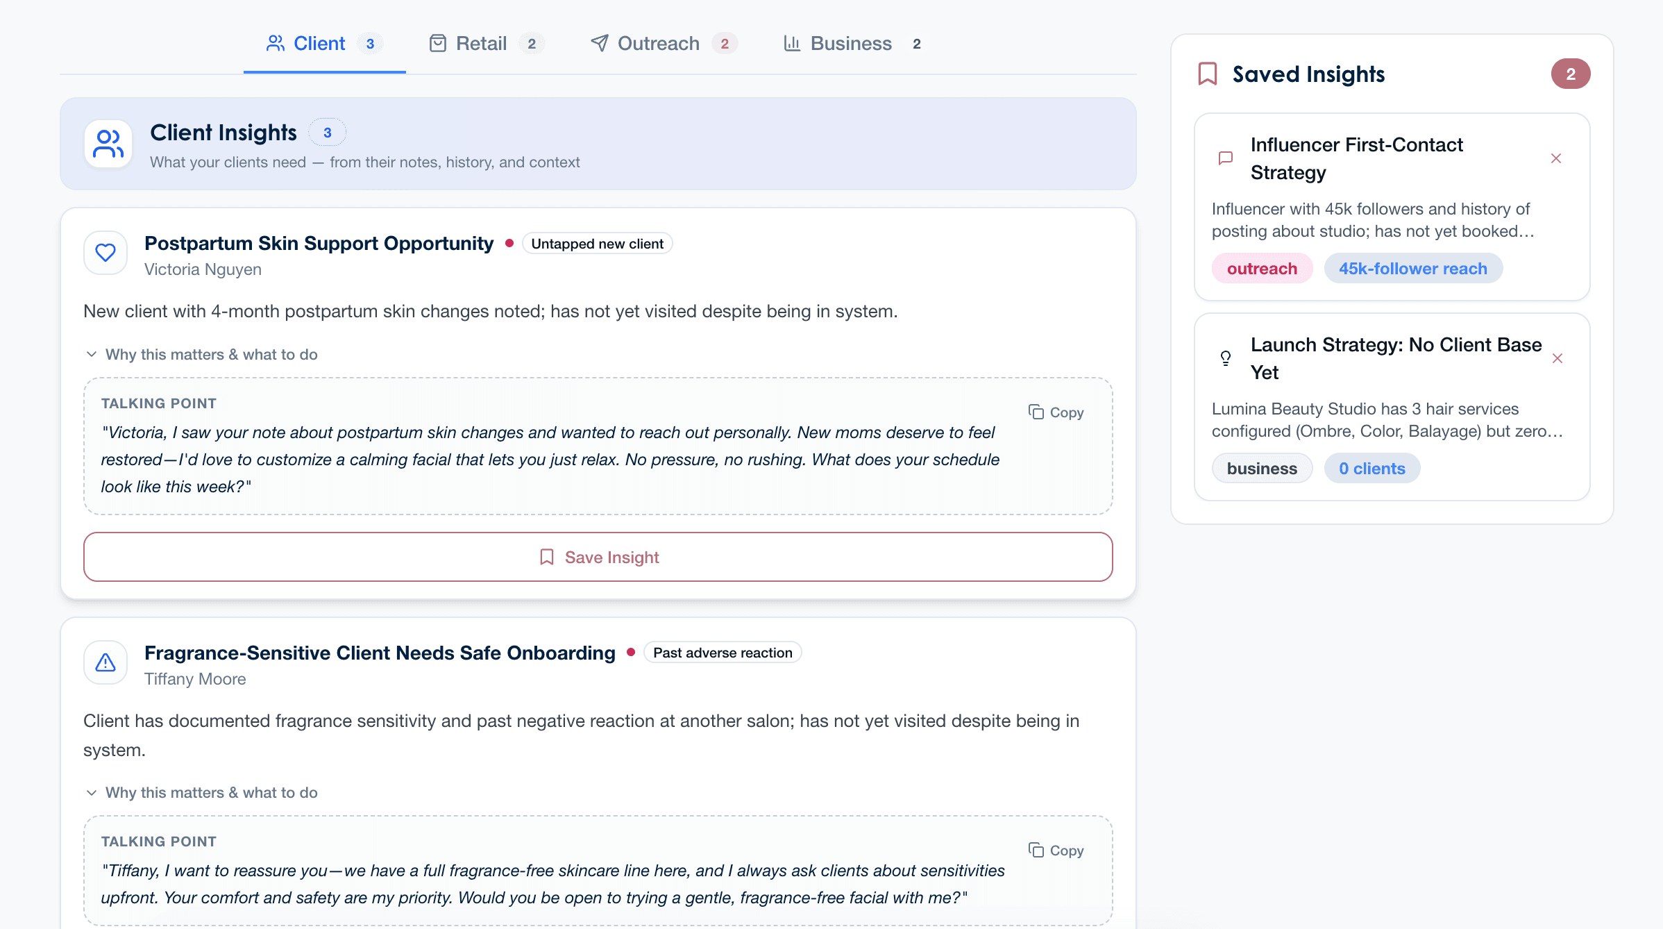Click the Outreach tab paper plane icon
Viewport: 1663px width, 929px height.
coord(600,43)
